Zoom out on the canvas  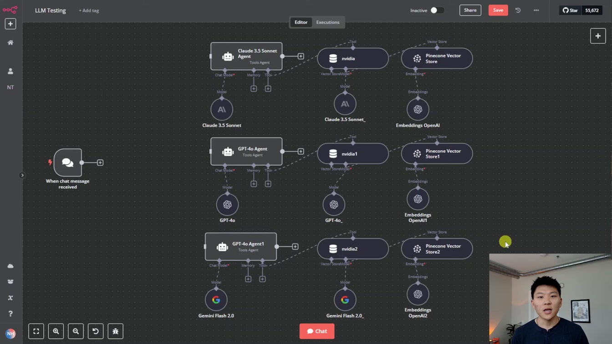(x=76, y=331)
